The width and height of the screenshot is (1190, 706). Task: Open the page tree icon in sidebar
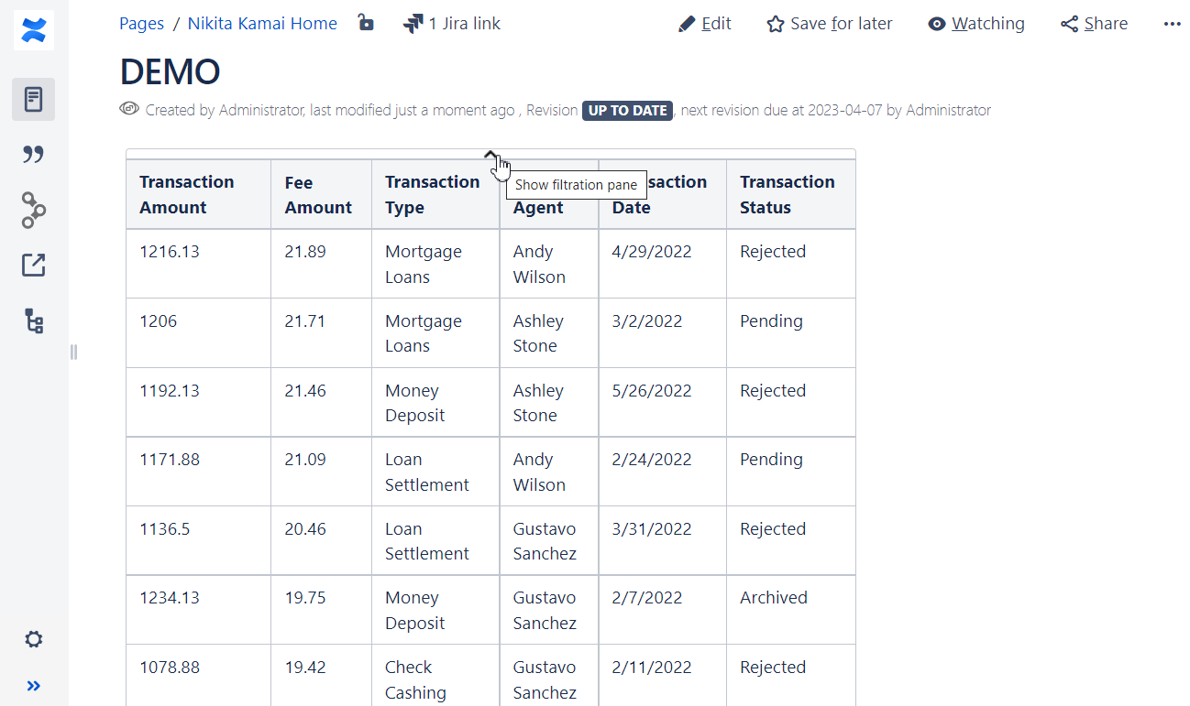[x=34, y=321]
